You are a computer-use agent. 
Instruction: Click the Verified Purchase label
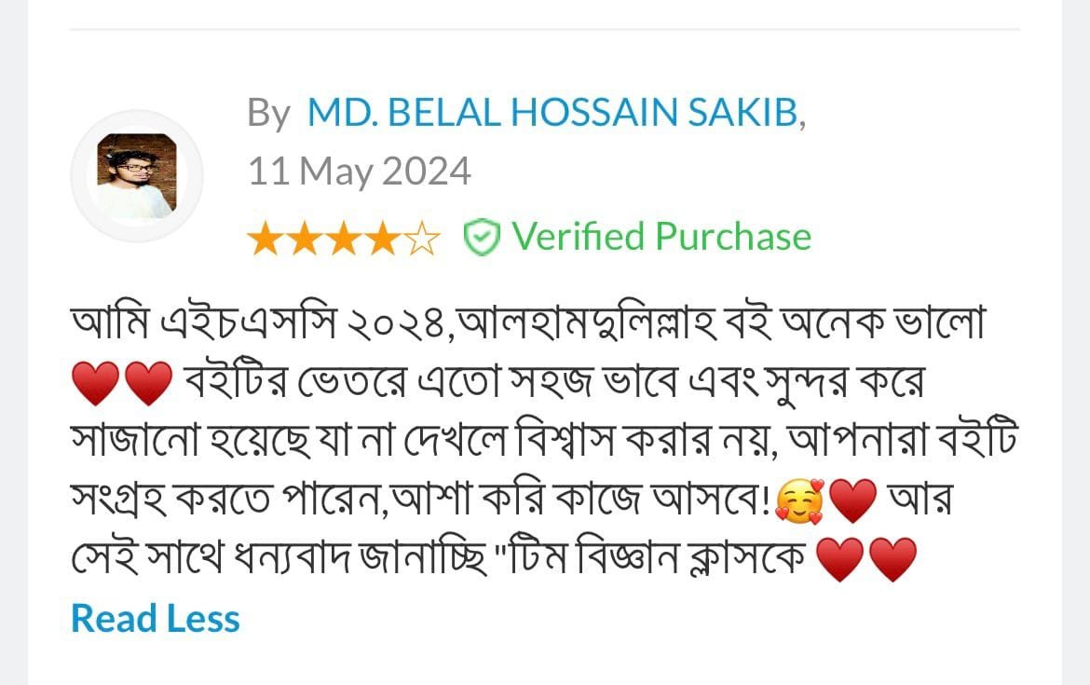[x=661, y=237]
